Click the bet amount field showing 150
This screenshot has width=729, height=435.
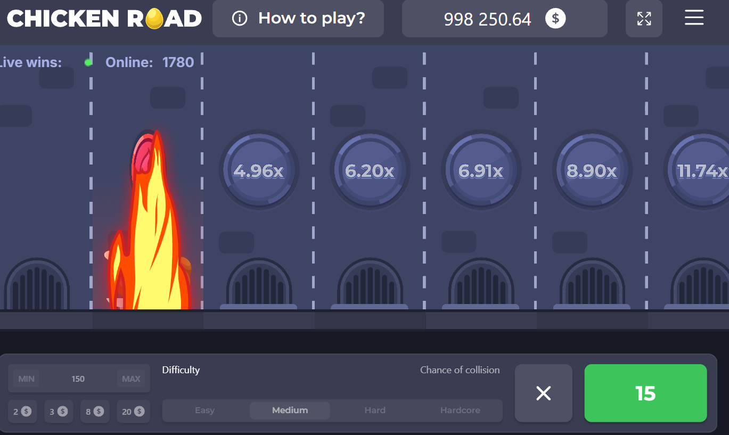[x=78, y=379]
